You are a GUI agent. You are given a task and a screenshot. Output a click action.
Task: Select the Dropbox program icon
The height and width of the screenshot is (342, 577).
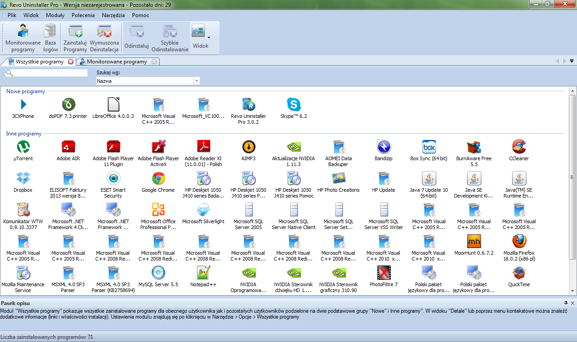[x=23, y=179]
